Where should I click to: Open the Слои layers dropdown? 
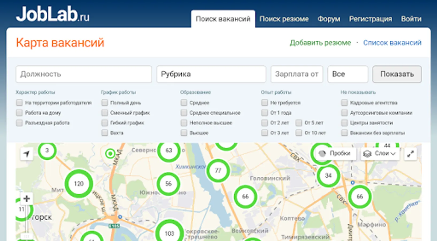coord(380,153)
